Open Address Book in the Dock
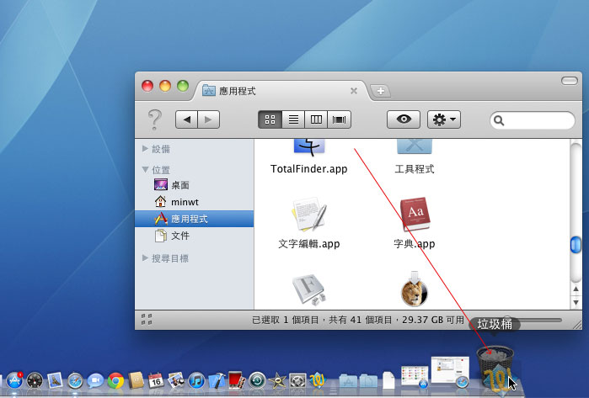The width and height of the screenshot is (589, 398). (136, 380)
